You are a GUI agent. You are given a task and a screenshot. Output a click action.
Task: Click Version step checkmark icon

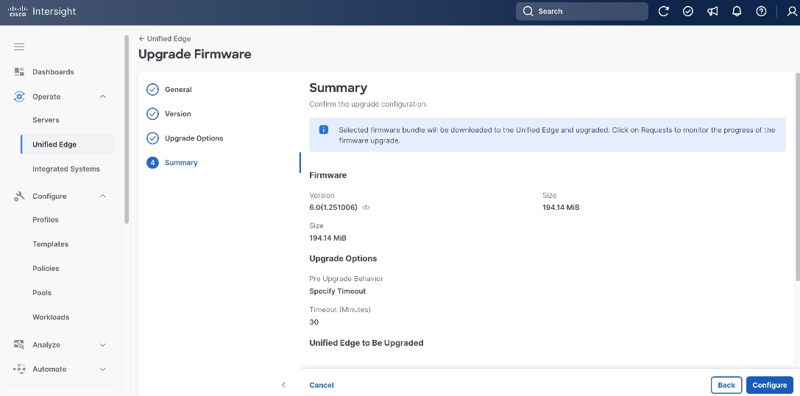[152, 114]
